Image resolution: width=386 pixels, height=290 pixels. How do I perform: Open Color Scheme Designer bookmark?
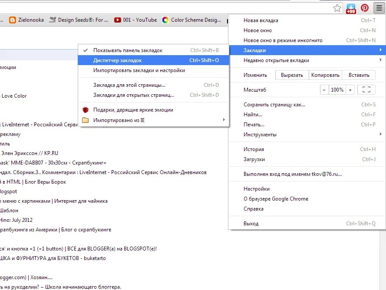tap(191, 20)
